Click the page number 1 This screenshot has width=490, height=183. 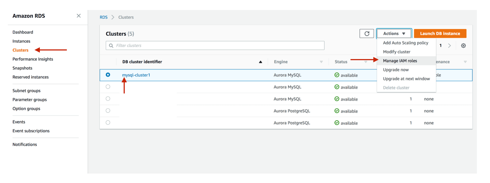[x=441, y=45]
